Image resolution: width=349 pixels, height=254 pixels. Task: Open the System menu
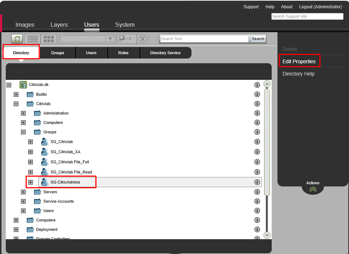coord(125,25)
